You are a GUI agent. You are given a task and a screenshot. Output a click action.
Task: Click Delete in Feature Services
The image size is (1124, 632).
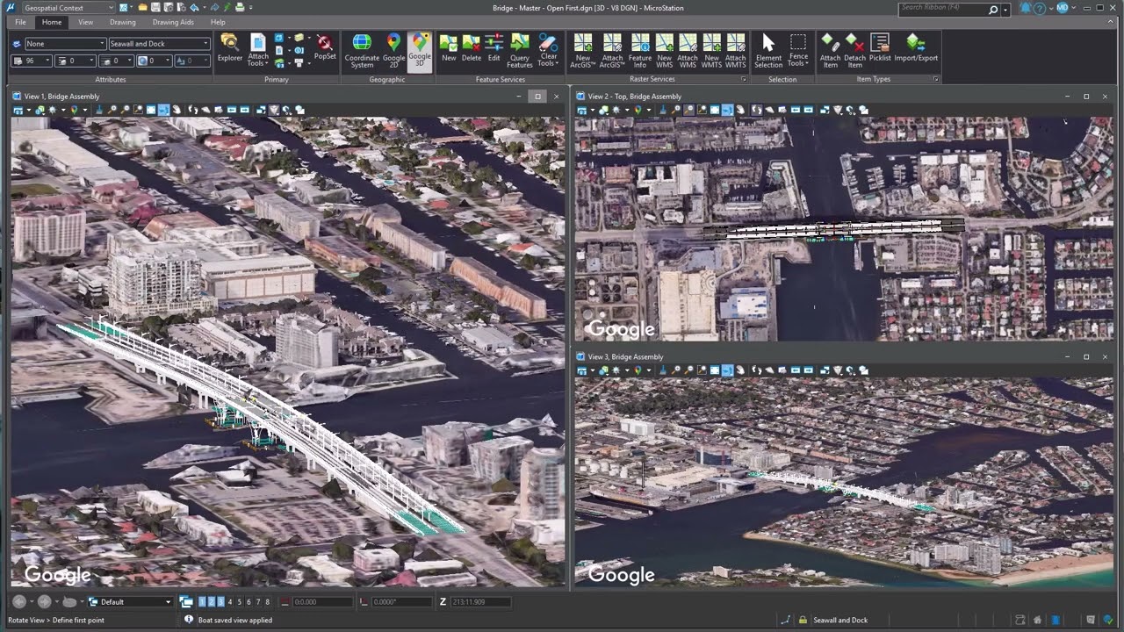click(472, 48)
